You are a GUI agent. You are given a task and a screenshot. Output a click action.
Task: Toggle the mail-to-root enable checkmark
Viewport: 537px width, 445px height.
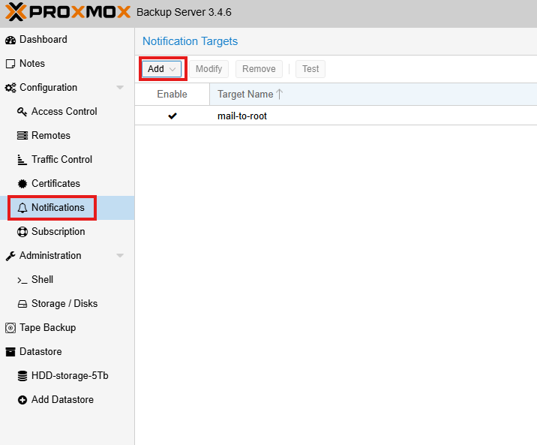coord(172,116)
